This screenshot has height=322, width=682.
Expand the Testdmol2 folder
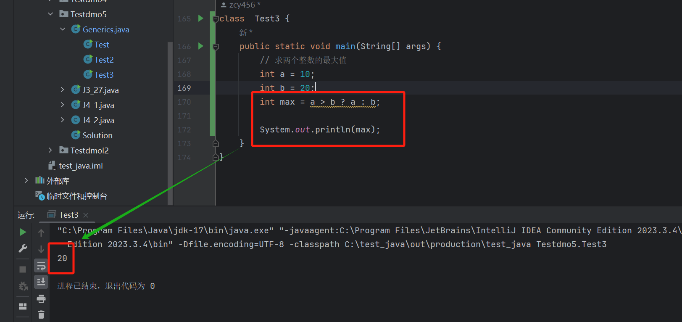[50, 150]
